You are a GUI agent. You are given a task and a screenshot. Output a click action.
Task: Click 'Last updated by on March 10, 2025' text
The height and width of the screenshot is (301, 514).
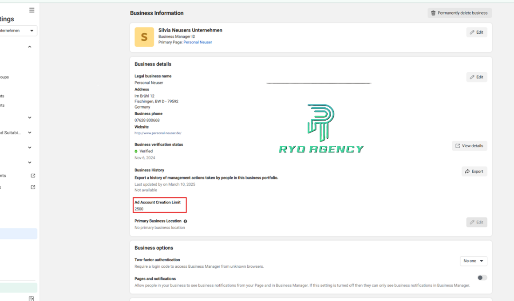[165, 184]
